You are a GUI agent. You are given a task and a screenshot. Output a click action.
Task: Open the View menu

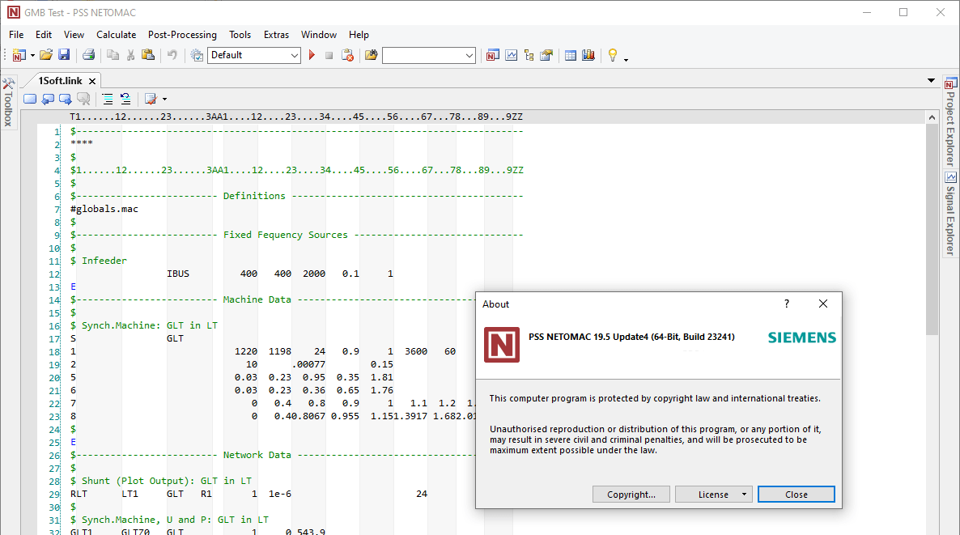(74, 35)
